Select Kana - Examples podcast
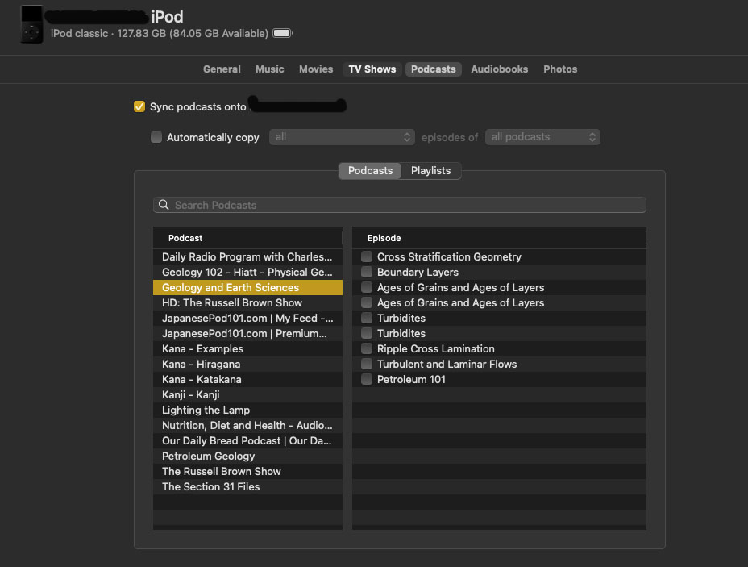This screenshot has width=748, height=567. [247, 348]
